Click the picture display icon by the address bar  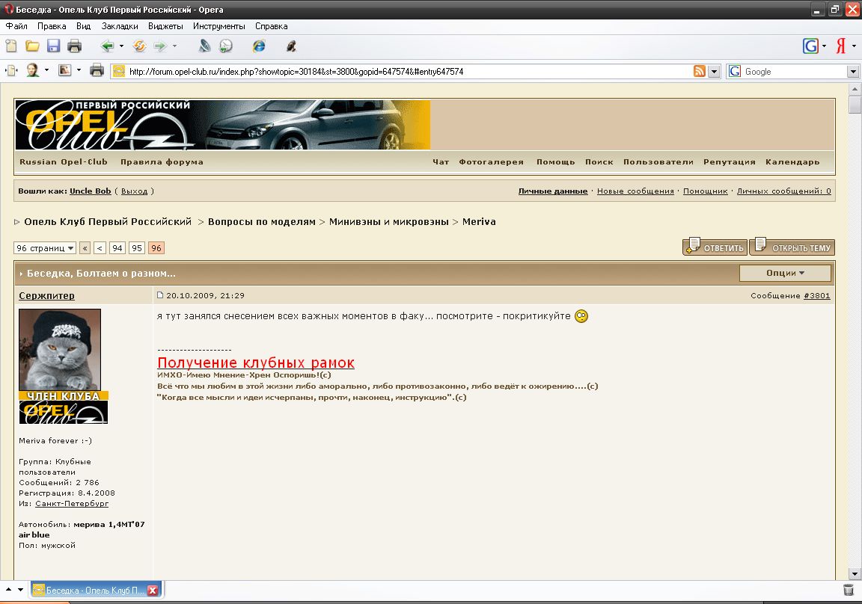click(x=65, y=70)
